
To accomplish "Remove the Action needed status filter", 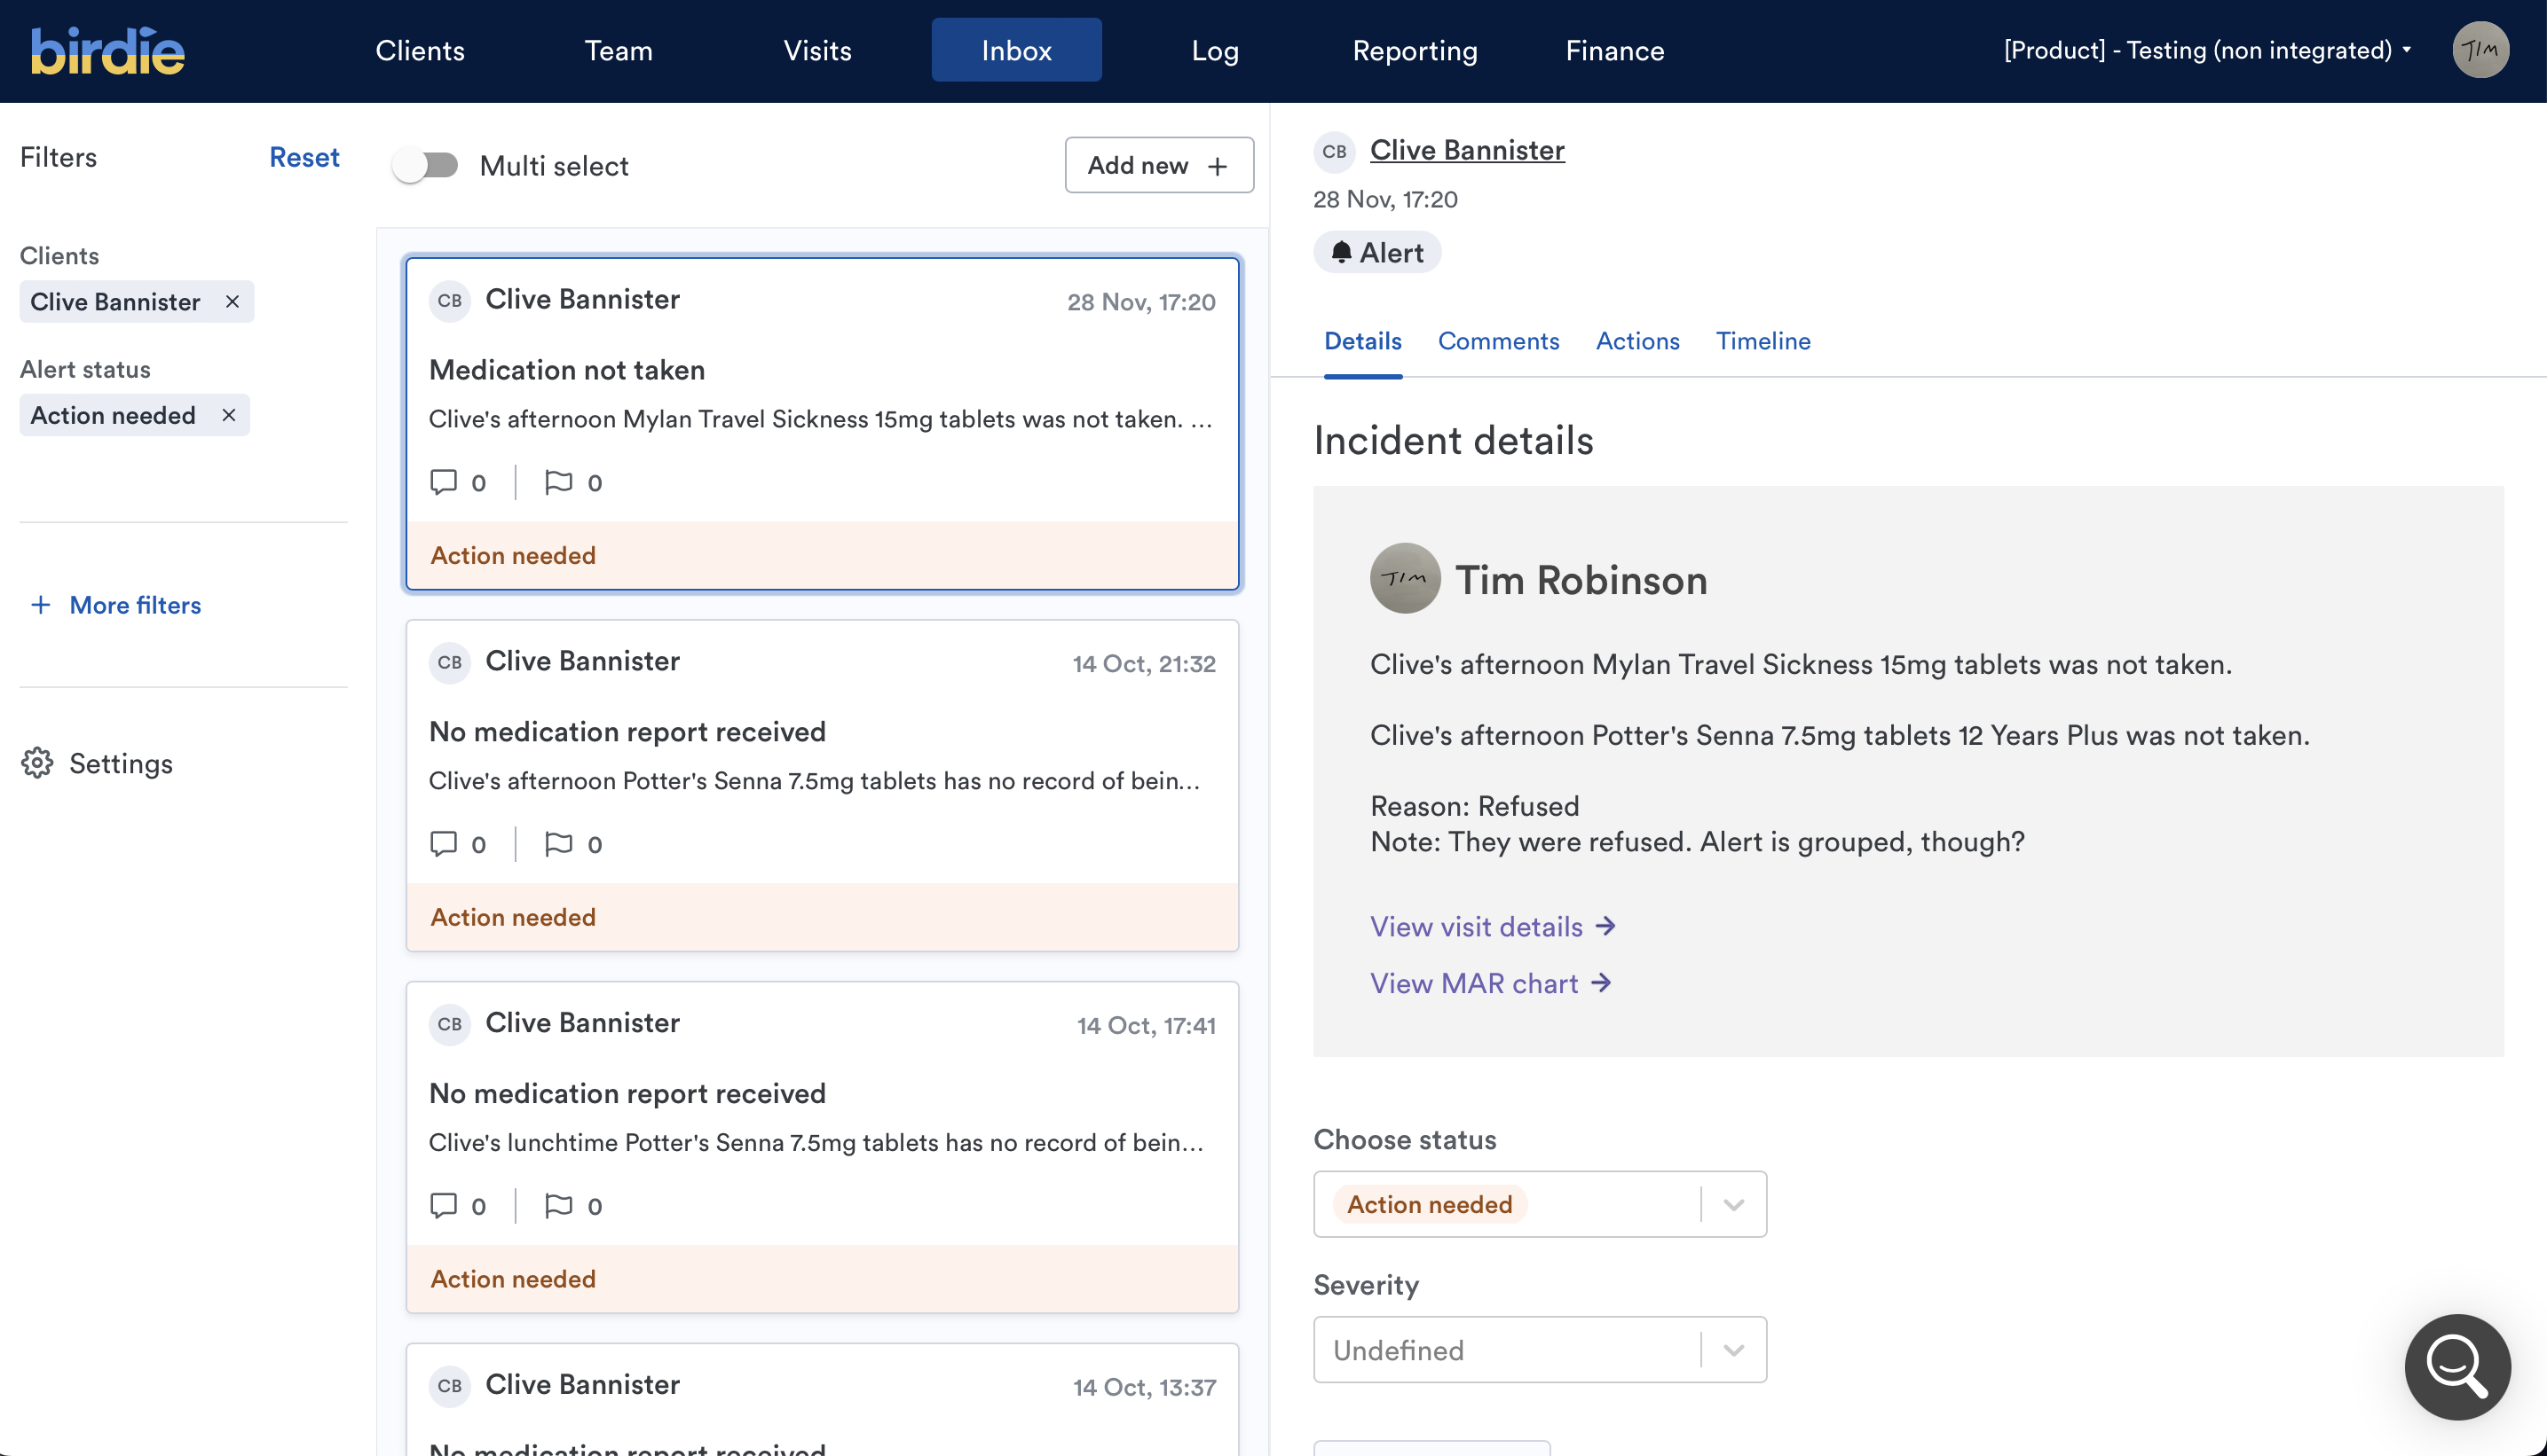I will click(x=228, y=415).
